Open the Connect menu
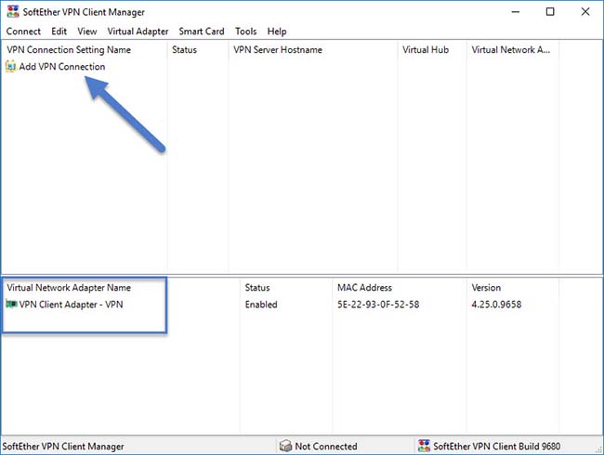Screen dimensions: 604x455 click(23, 32)
